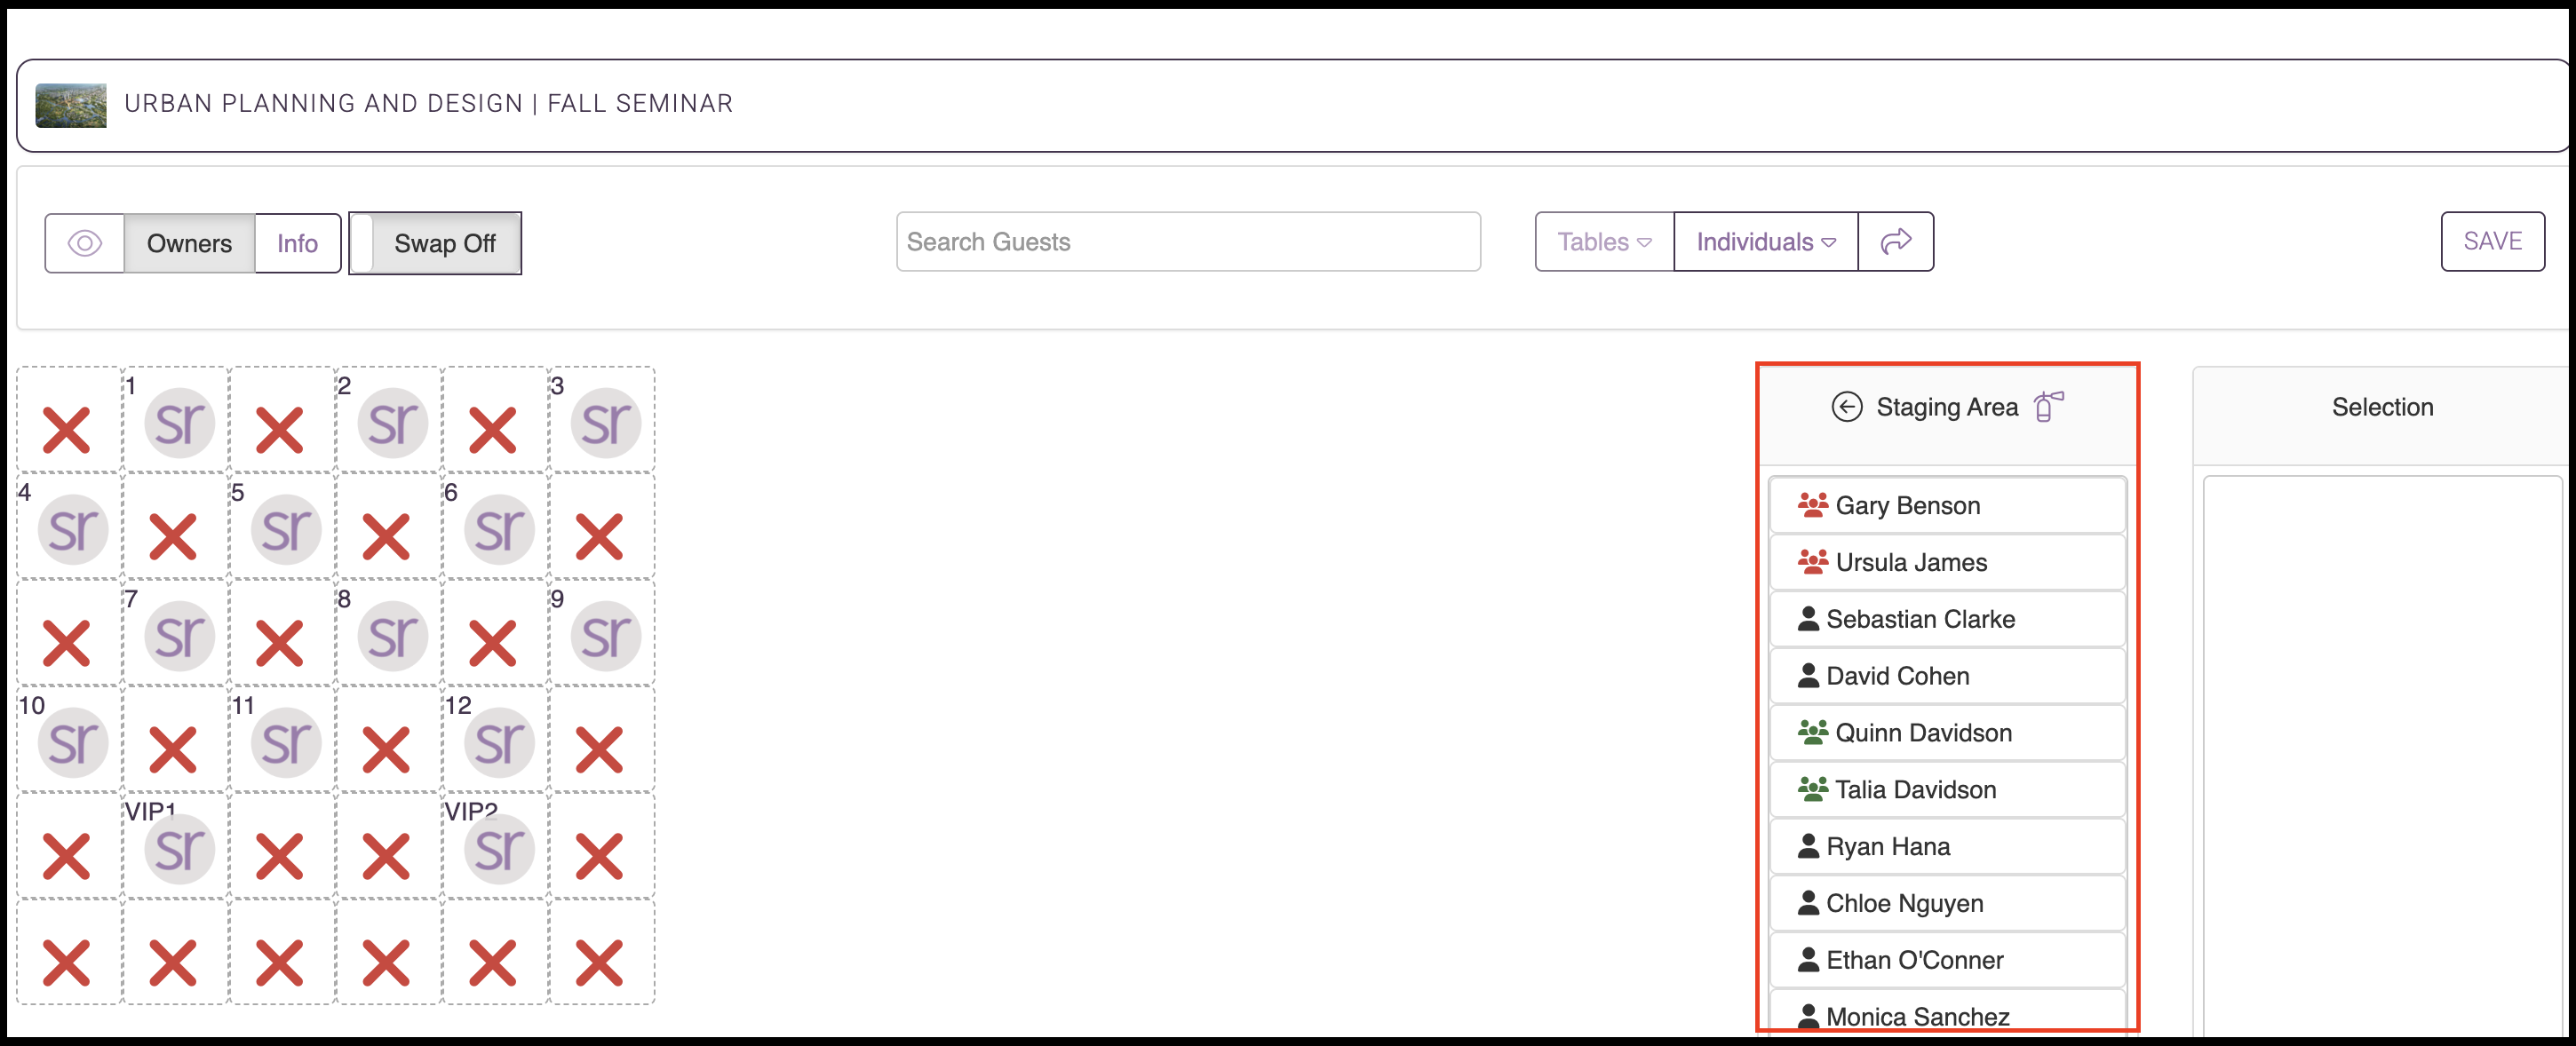The width and height of the screenshot is (2576, 1046).
Task: Click the share arrow icon
Action: [1896, 242]
